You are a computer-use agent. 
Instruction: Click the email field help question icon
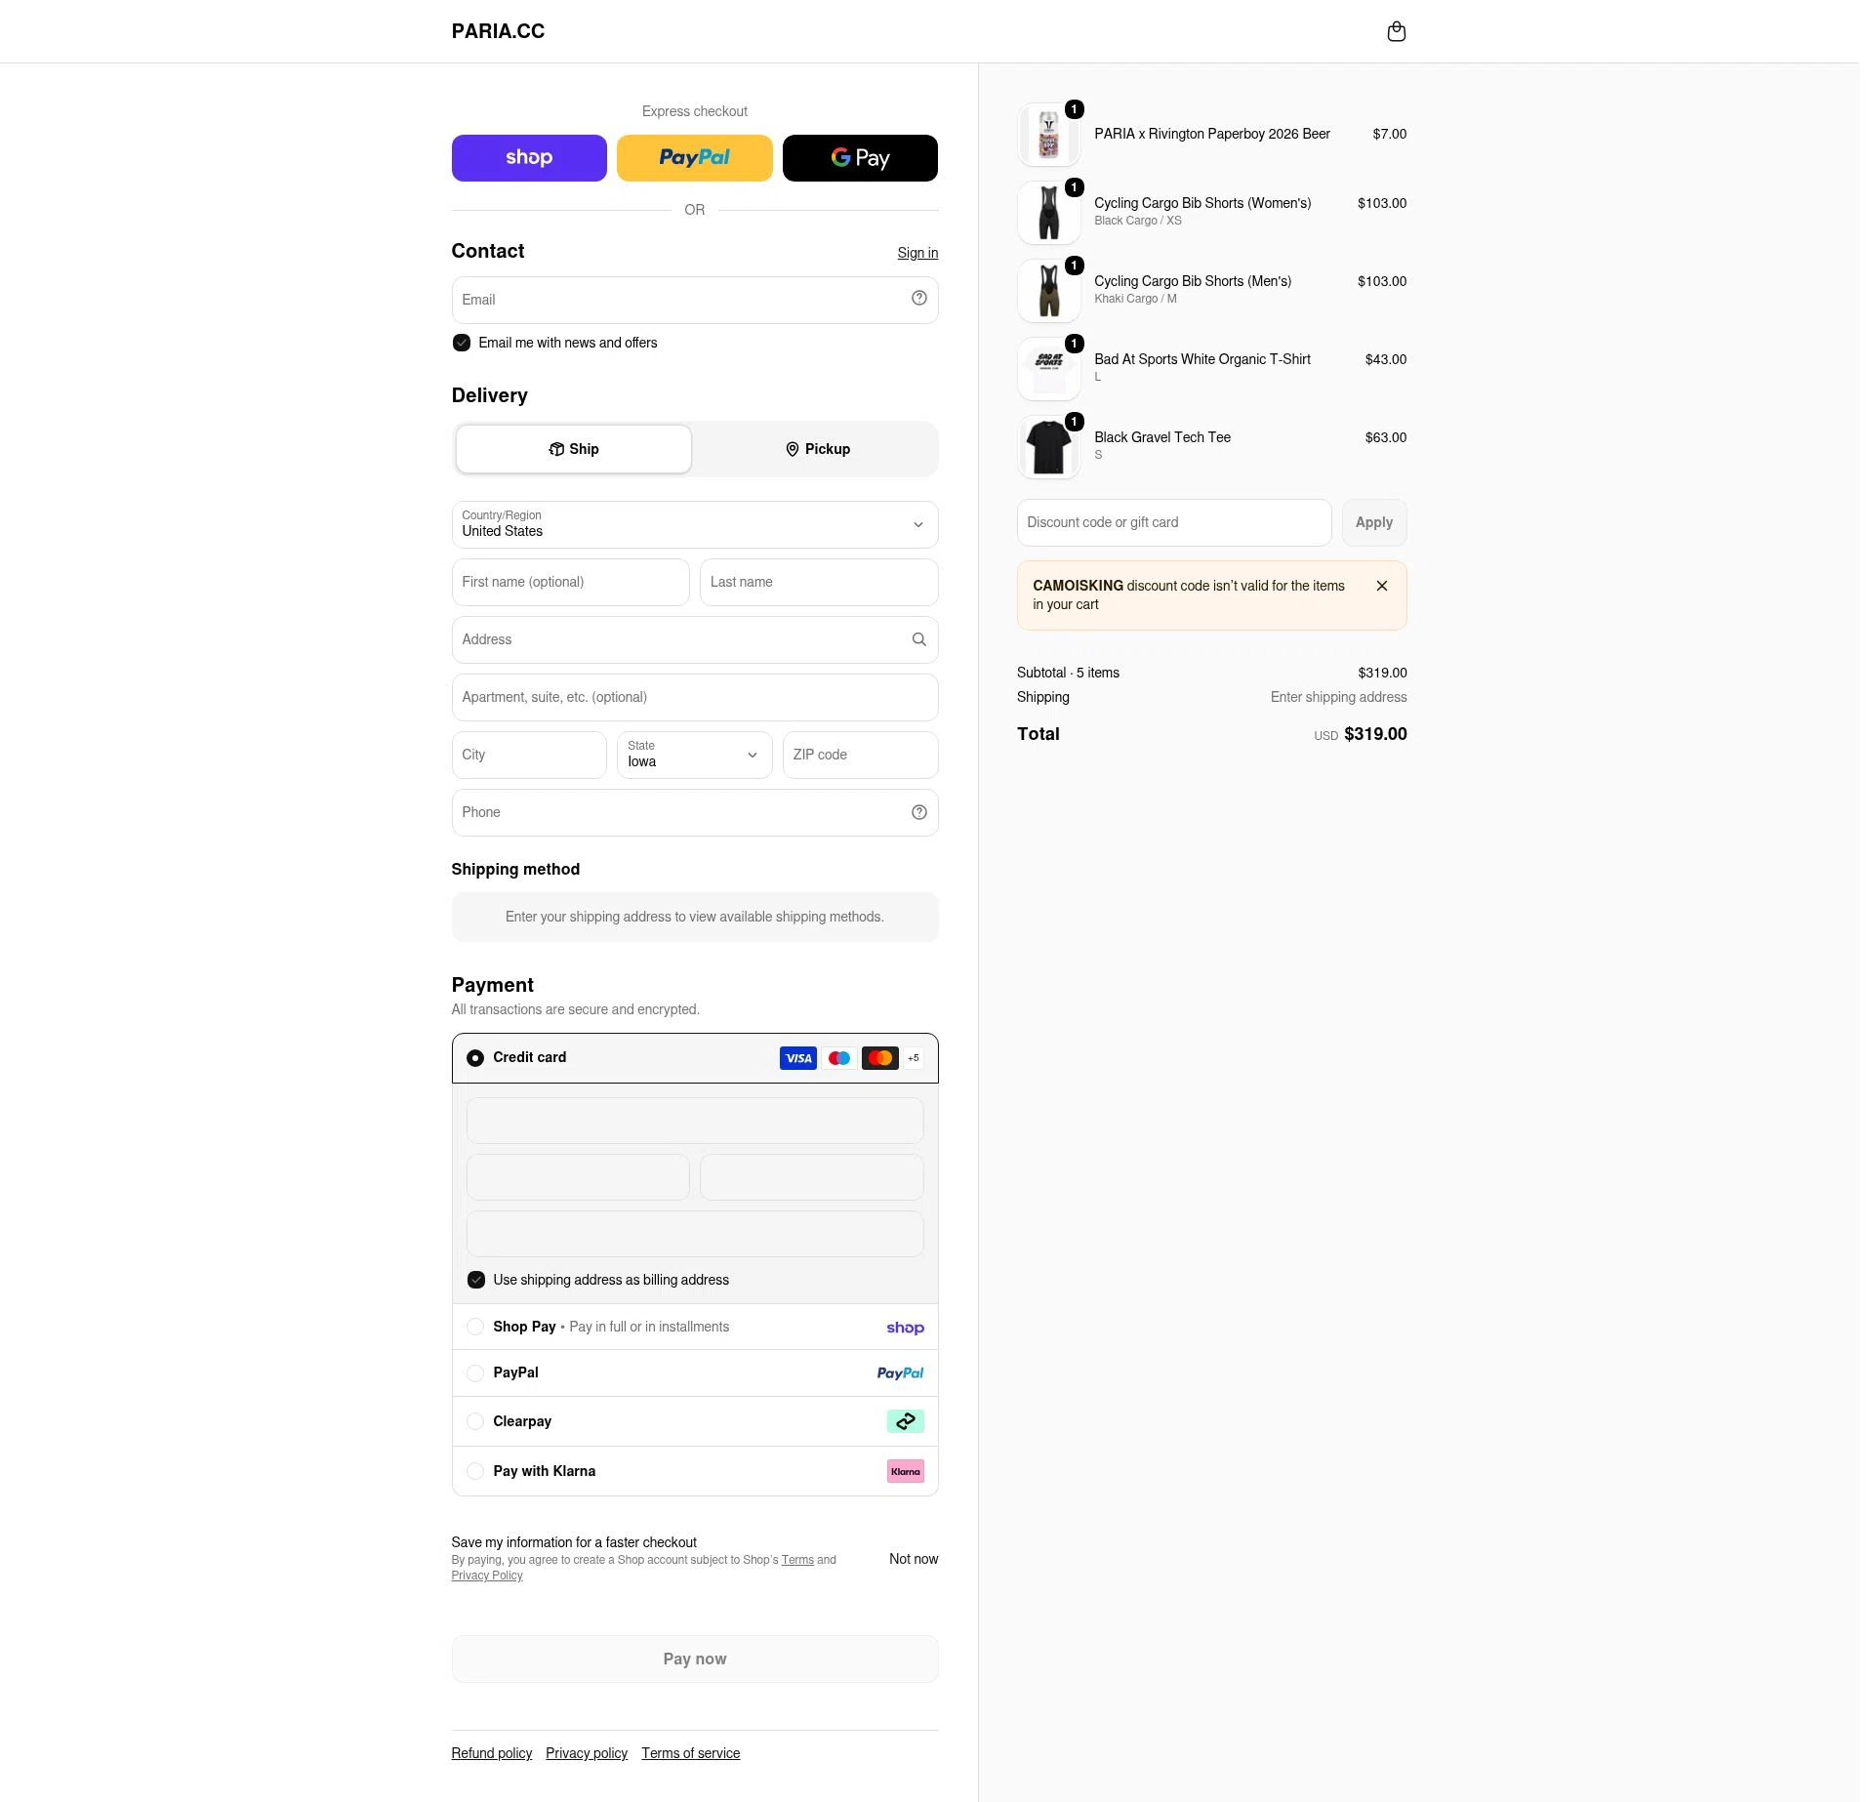point(918,299)
